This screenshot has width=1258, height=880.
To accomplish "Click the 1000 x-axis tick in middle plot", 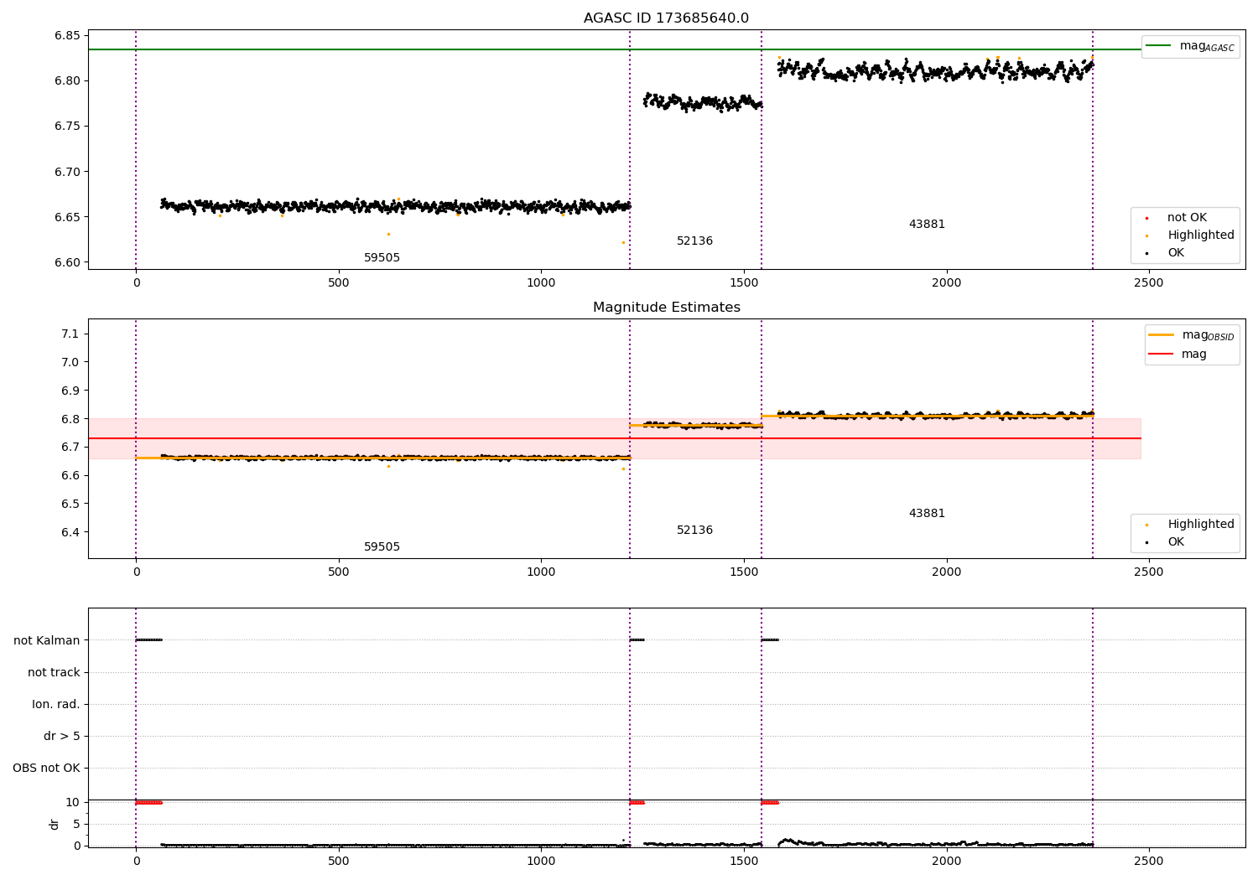I will coord(541,572).
